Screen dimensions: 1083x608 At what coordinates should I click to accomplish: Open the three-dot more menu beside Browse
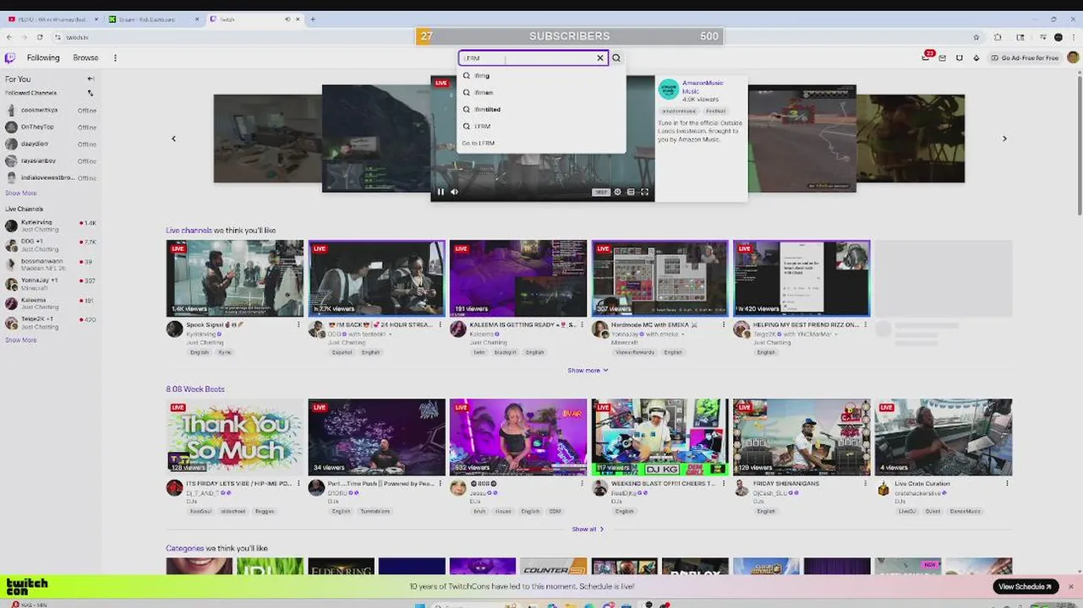click(x=115, y=58)
